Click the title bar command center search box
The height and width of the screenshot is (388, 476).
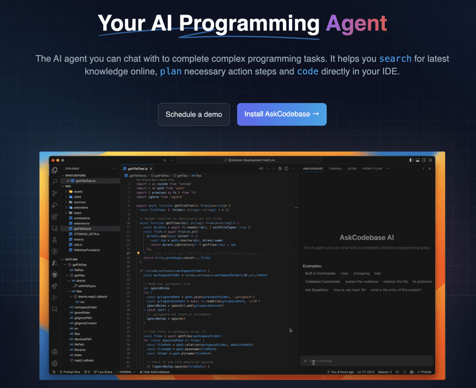pyautogui.click(x=249, y=160)
